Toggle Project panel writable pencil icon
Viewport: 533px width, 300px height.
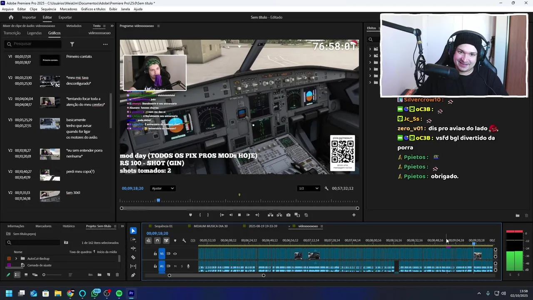point(8,275)
